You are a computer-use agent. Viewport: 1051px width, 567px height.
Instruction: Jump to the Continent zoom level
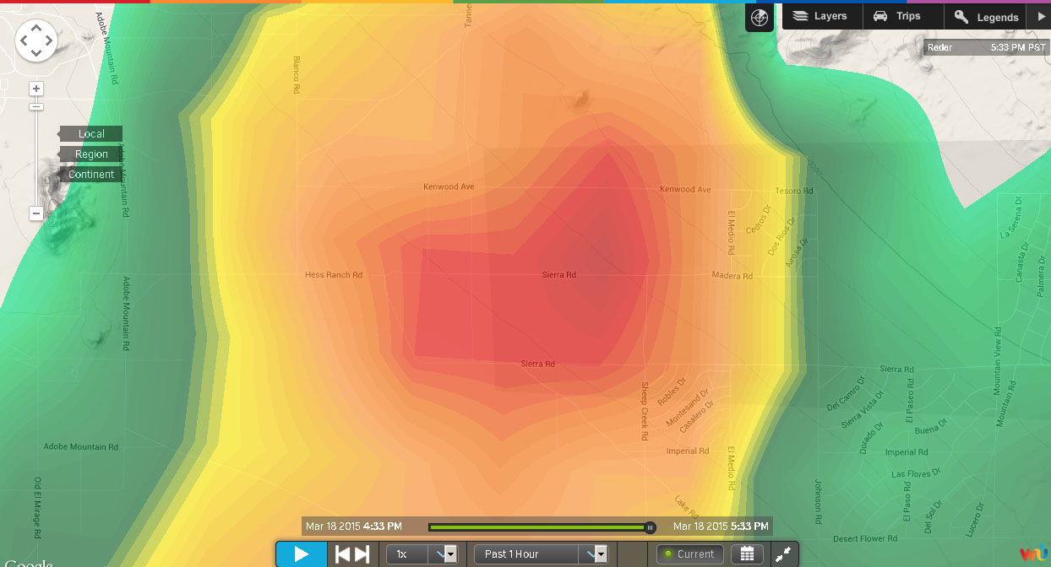91,175
